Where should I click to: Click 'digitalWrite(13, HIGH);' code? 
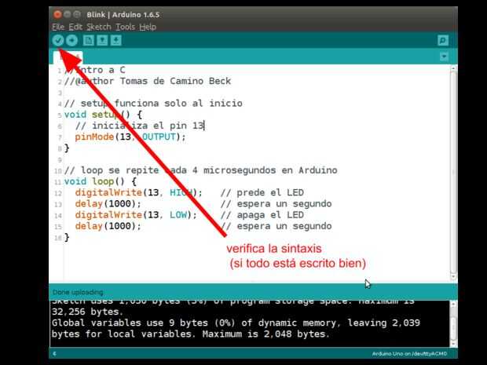[139, 193]
